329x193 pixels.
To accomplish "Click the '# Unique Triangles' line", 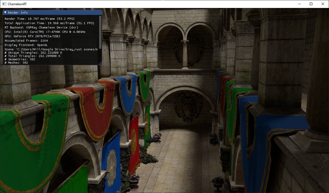I will 33,53.
